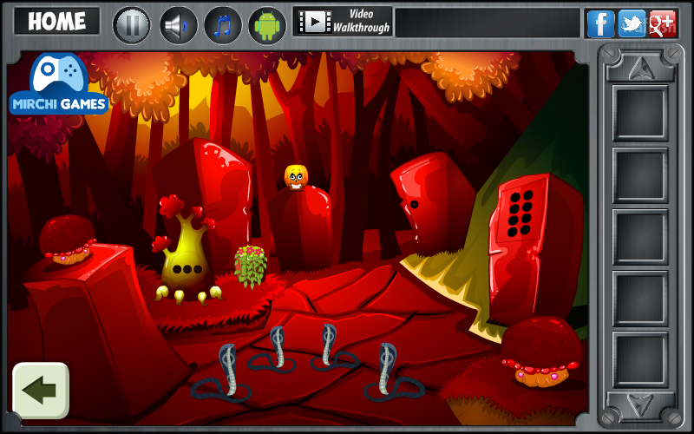Click the red flower on top of the vase
Image resolution: width=694 pixels, height=434 pixels.
click(171, 206)
